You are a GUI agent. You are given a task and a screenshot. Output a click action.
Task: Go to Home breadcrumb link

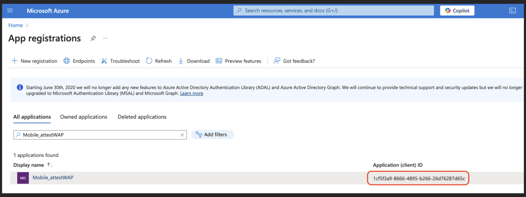(x=15, y=25)
